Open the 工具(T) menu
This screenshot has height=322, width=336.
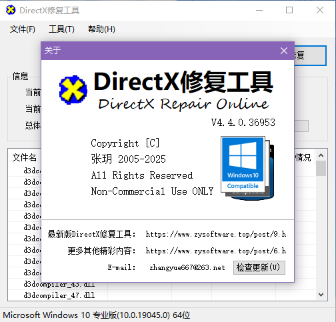61,29
